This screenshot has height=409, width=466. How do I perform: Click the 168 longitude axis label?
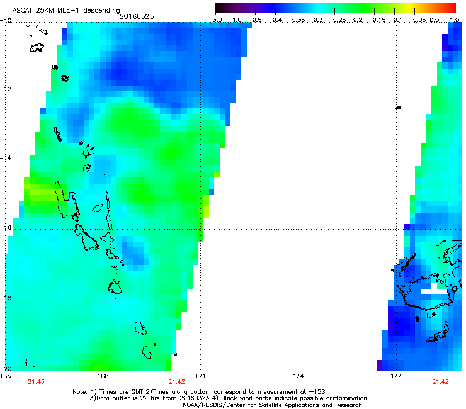point(103,376)
